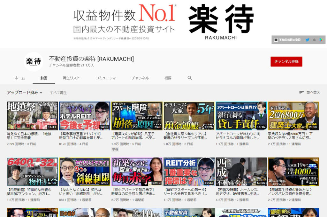
Task: Open the 概要 tab
Action: (168, 78)
